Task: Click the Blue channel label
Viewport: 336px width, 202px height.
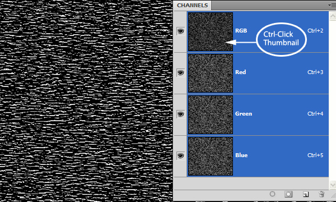Action: point(241,155)
